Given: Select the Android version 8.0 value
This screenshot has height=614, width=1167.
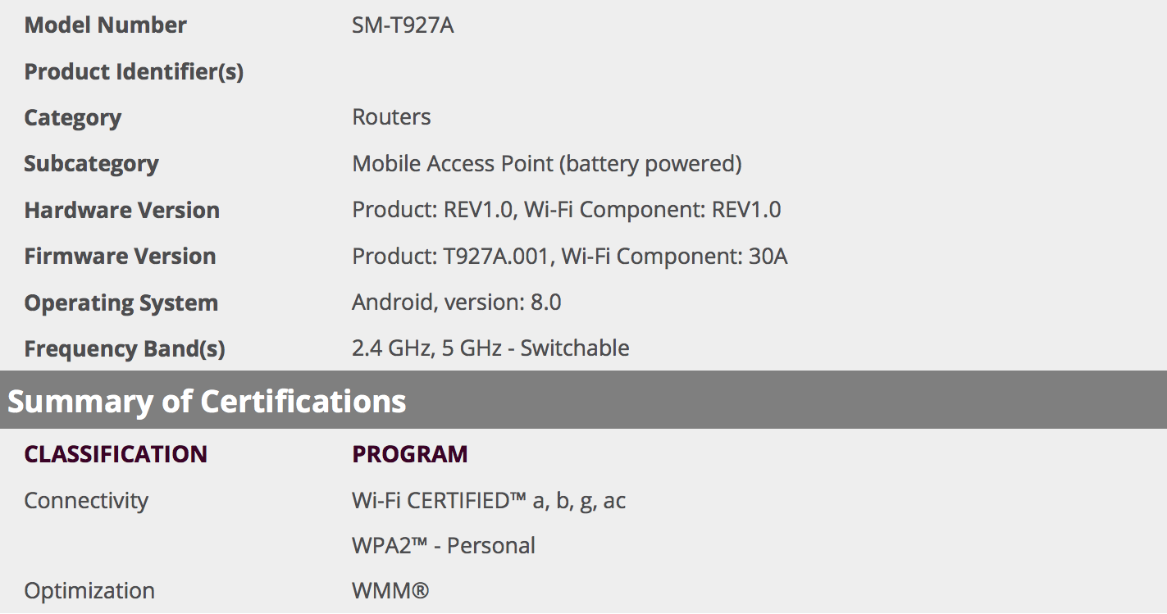Looking at the screenshot, I should tap(456, 302).
